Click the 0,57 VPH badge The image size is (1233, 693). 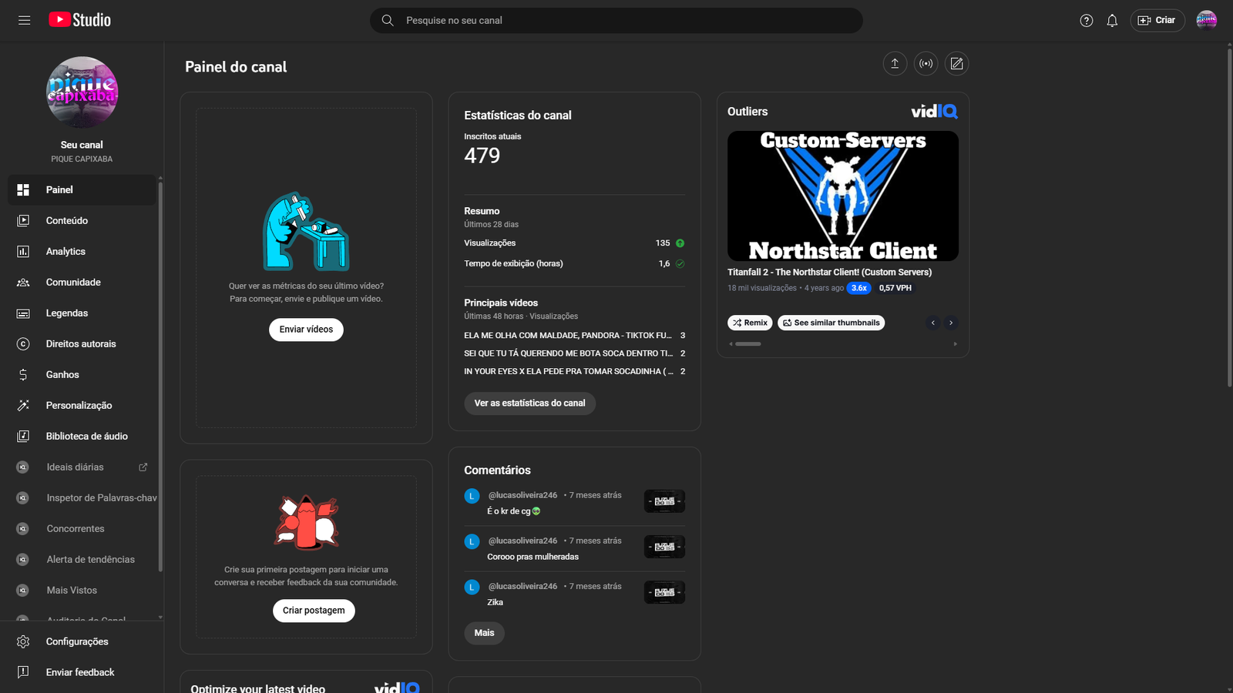tap(895, 288)
